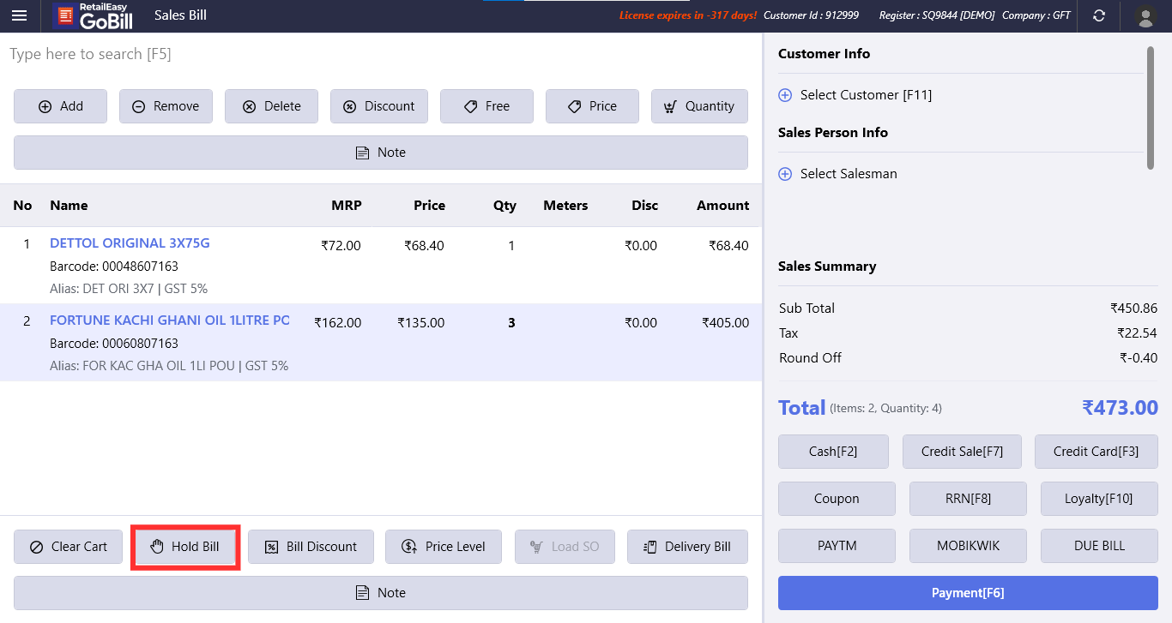The height and width of the screenshot is (623, 1172).
Task: Open the FORTUNE KACHI GHANI OIL item
Action: pos(170,320)
